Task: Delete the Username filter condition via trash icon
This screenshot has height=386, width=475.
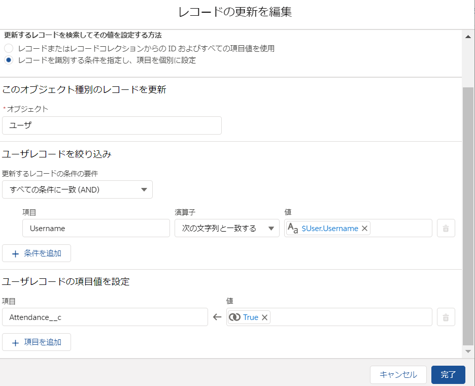Action: 446,228
